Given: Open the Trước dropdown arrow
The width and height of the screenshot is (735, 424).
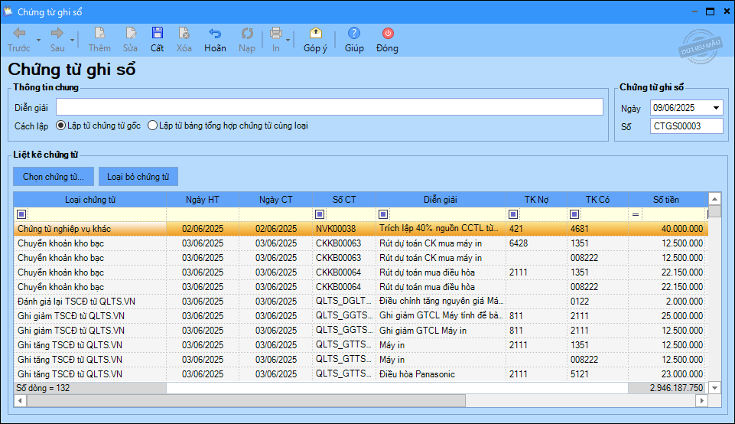Looking at the screenshot, I should tap(38, 41).
